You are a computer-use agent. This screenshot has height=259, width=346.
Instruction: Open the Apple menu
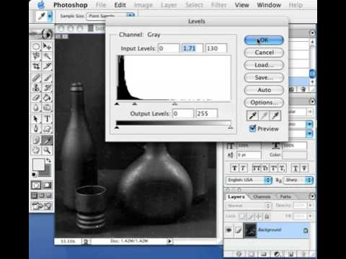point(42,4)
